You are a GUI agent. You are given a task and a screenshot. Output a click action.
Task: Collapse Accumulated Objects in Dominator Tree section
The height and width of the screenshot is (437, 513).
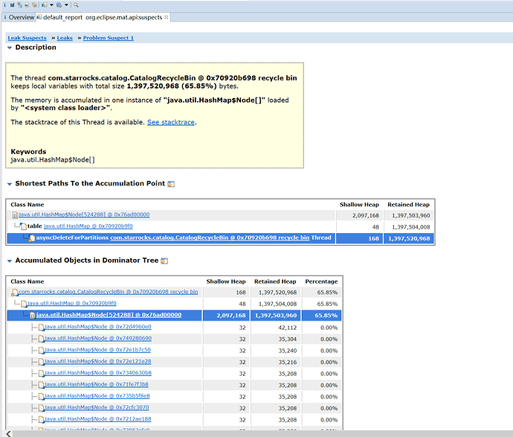[x=10, y=261]
